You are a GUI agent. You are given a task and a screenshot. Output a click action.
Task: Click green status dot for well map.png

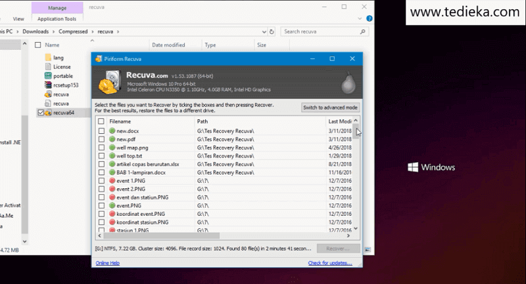coord(112,148)
